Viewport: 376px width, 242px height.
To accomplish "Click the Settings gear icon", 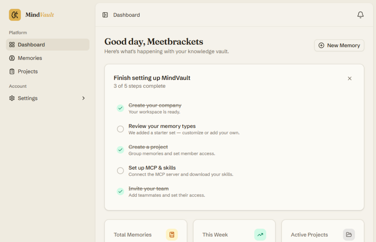I will [12, 98].
